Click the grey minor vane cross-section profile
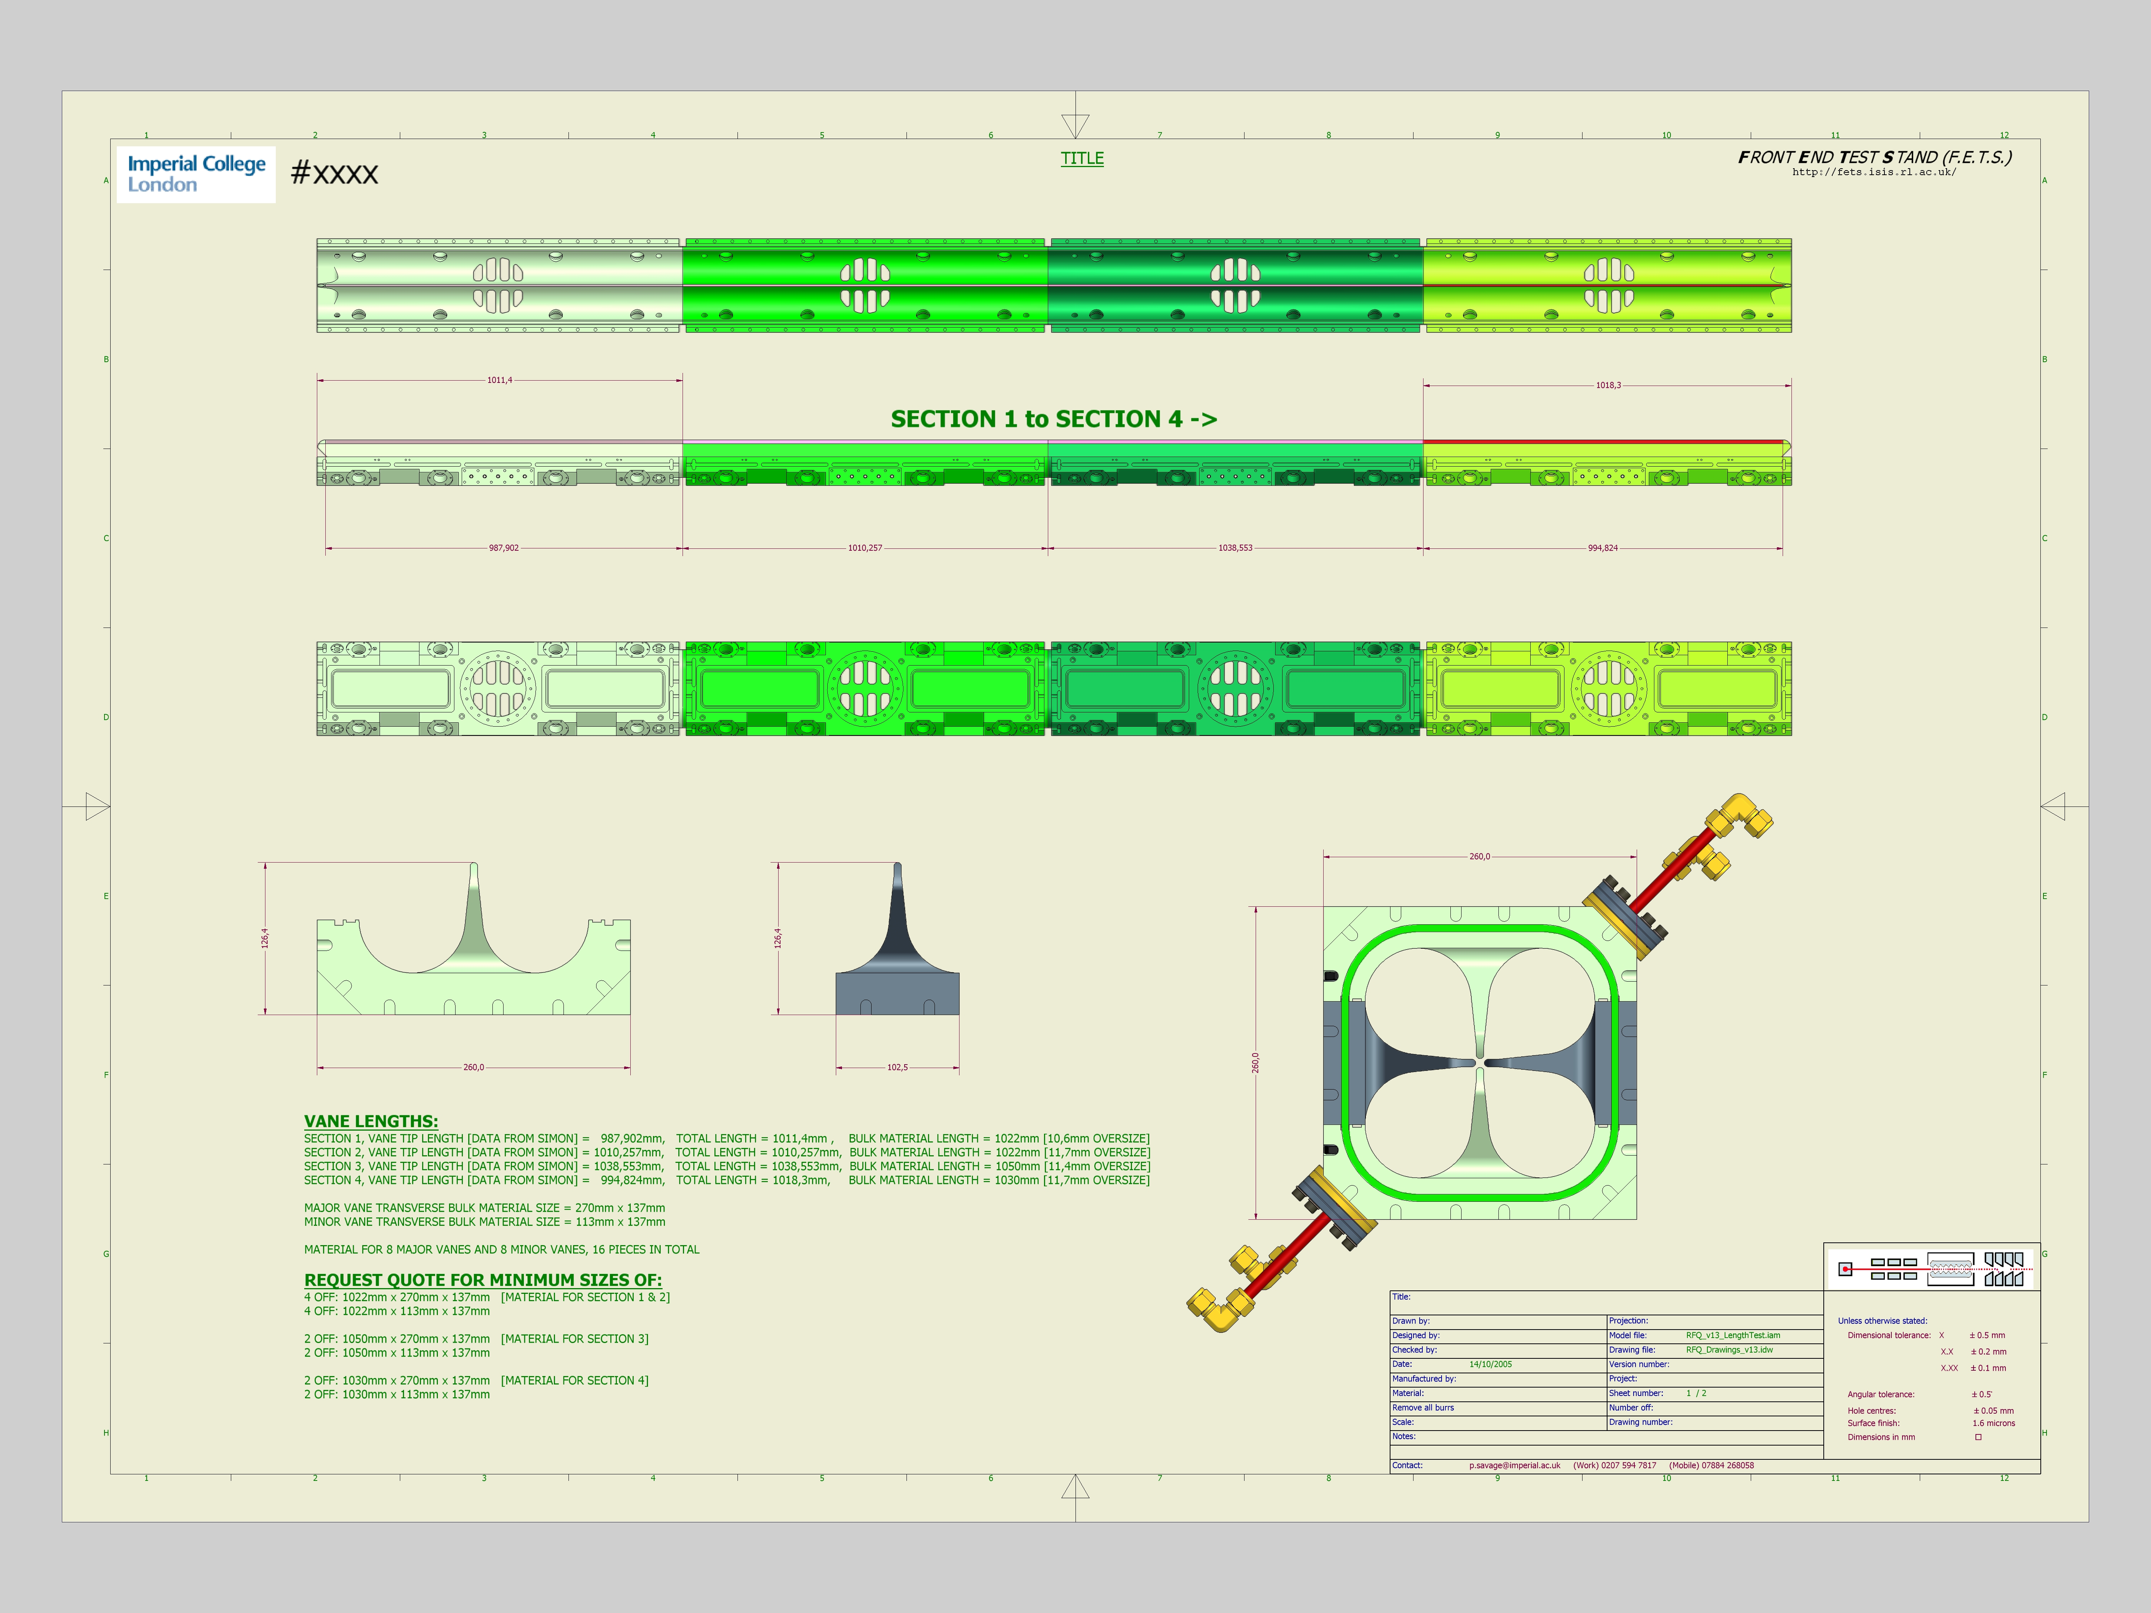Viewport: 2151px width, 1613px height. pyautogui.click(x=898, y=939)
